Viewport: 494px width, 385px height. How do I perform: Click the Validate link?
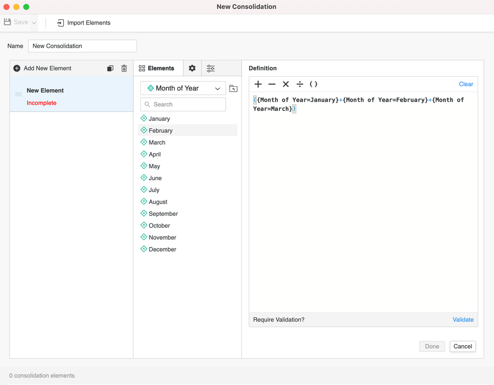(463, 320)
